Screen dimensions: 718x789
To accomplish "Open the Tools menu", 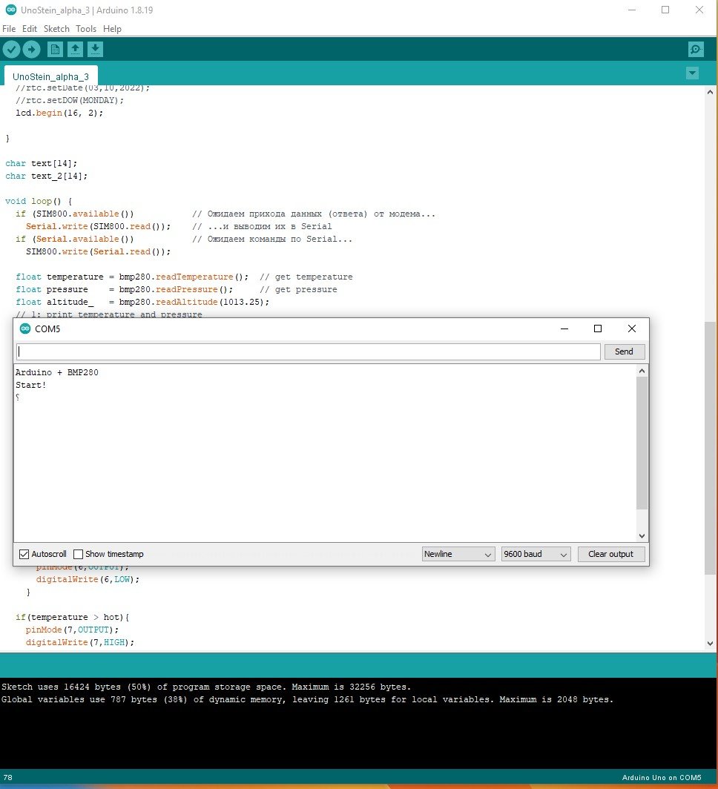I will point(86,29).
